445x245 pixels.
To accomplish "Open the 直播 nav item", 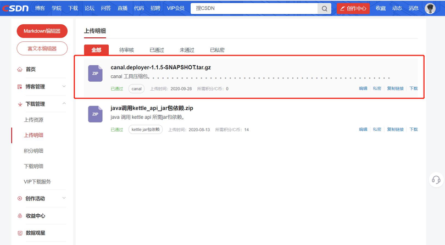I will click(x=123, y=8).
